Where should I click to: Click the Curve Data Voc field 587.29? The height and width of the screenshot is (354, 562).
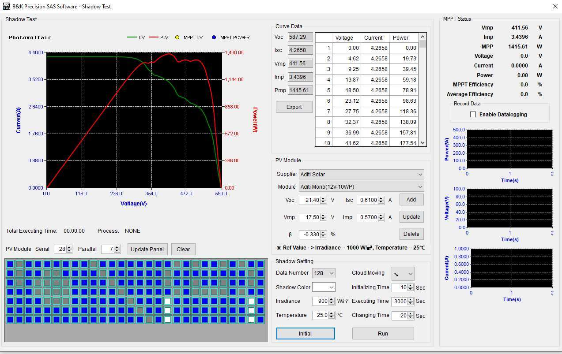[300, 37]
